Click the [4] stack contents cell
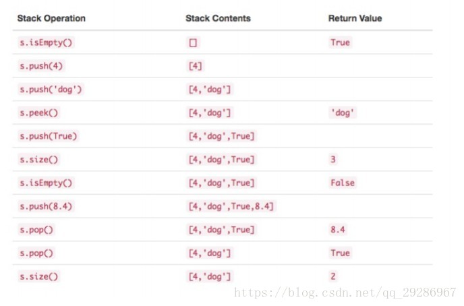Image resolution: width=464 pixels, height=306 pixels. [x=196, y=65]
